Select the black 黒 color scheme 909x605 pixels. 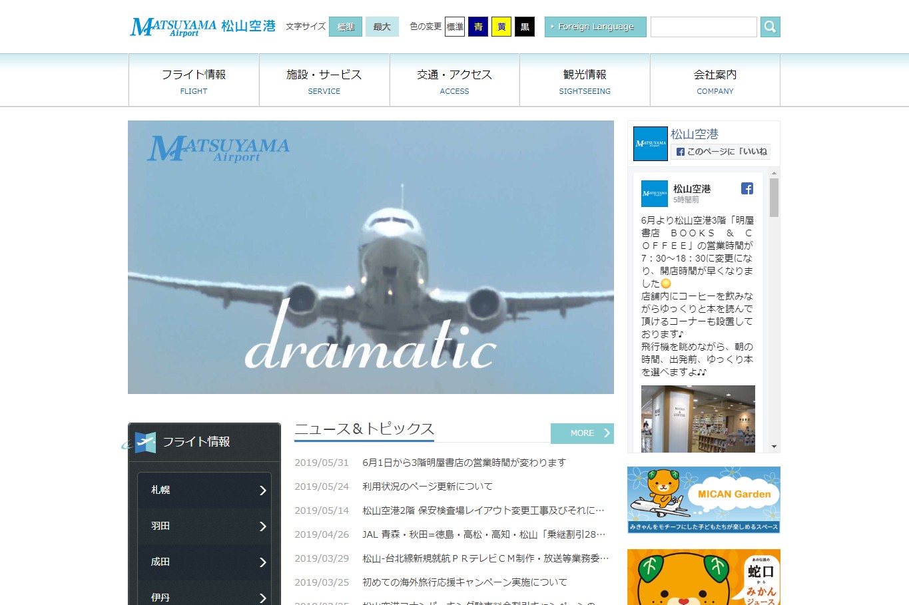tap(525, 27)
